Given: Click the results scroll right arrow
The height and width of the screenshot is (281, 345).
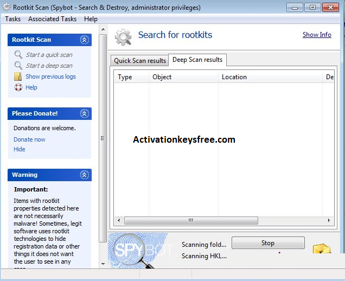Looking at the screenshot, I should coord(329,220).
